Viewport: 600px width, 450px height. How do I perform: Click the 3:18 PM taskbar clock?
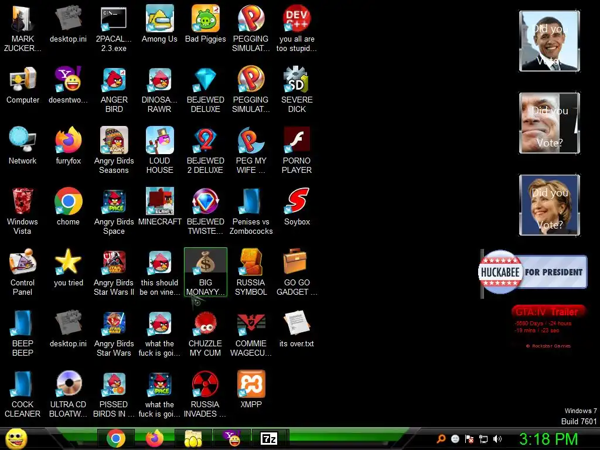point(548,439)
